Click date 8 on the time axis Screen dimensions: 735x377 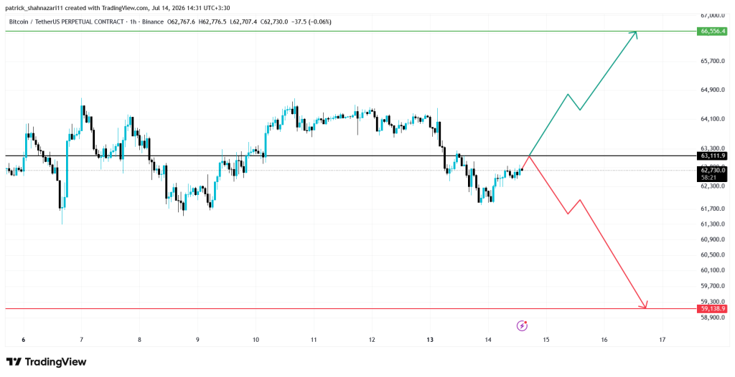[140, 340]
